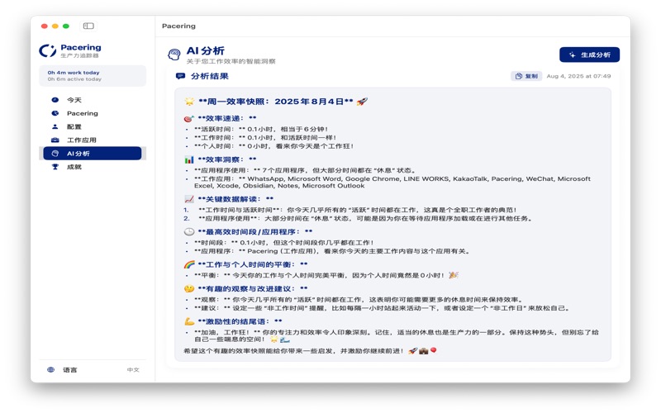The image size is (661, 413).
Task: Copy analysis with the 复制 button
Action: click(x=526, y=76)
